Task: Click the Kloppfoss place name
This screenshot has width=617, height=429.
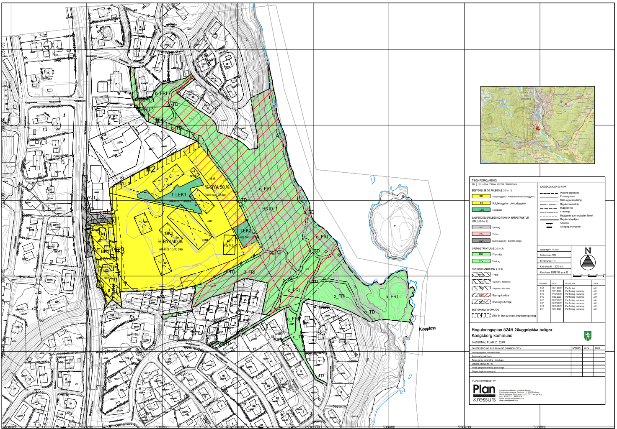Action: [x=427, y=329]
